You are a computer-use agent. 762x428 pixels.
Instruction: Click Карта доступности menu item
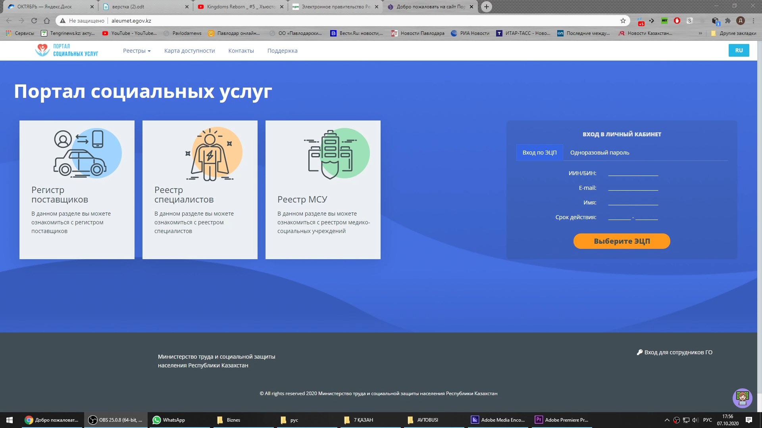190,50
